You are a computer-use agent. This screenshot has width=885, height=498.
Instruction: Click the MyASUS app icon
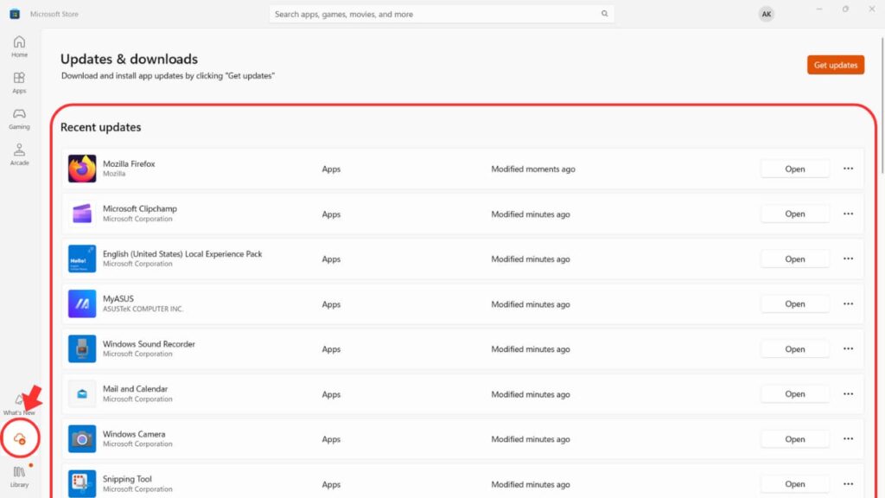pyautogui.click(x=82, y=303)
